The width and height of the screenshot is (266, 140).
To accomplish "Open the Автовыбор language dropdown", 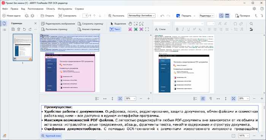I will (x=141, y=16).
